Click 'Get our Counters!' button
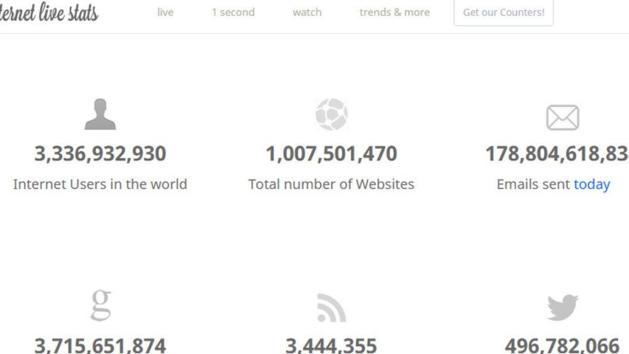This screenshot has height=354, width=629. pos(504,13)
